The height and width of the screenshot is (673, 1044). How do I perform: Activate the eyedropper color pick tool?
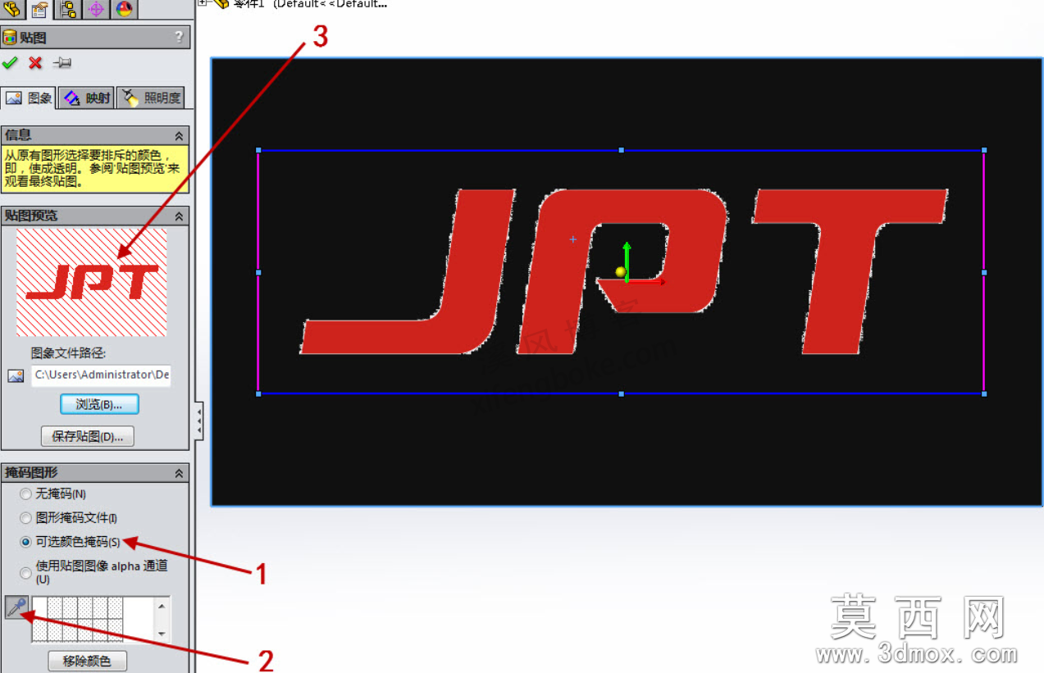coord(16,607)
